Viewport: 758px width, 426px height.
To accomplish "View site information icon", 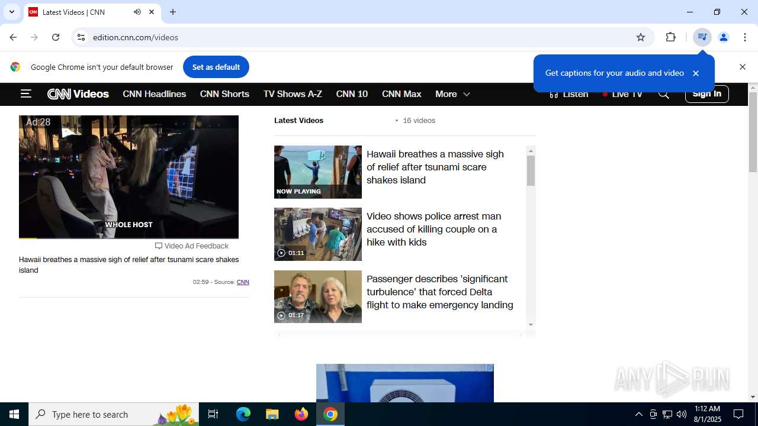I will (x=81, y=37).
